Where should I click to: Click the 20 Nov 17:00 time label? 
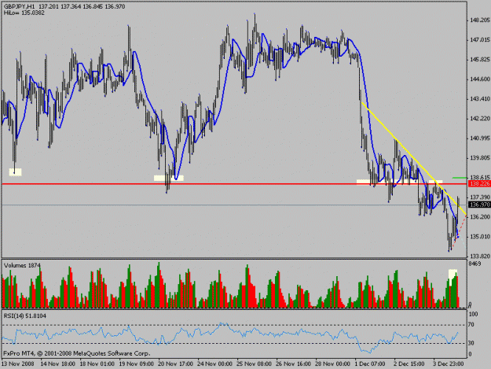(x=176, y=363)
